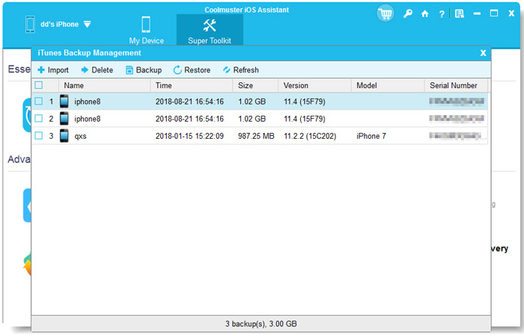The height and width of the screenshot is (336, 524).
Task: Click the 3 backup(s), 3.00 GB status text
Action: click(261, 323)
